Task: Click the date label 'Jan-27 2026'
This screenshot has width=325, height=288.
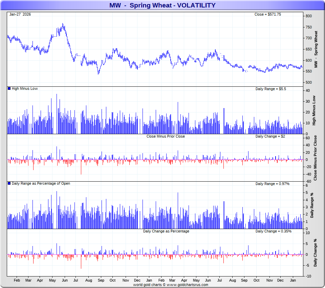Action: click(x=20, y=14)
